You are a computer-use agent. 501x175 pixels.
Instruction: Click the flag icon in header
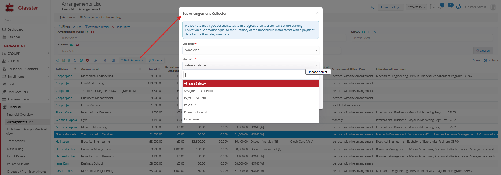pos(432,7)
